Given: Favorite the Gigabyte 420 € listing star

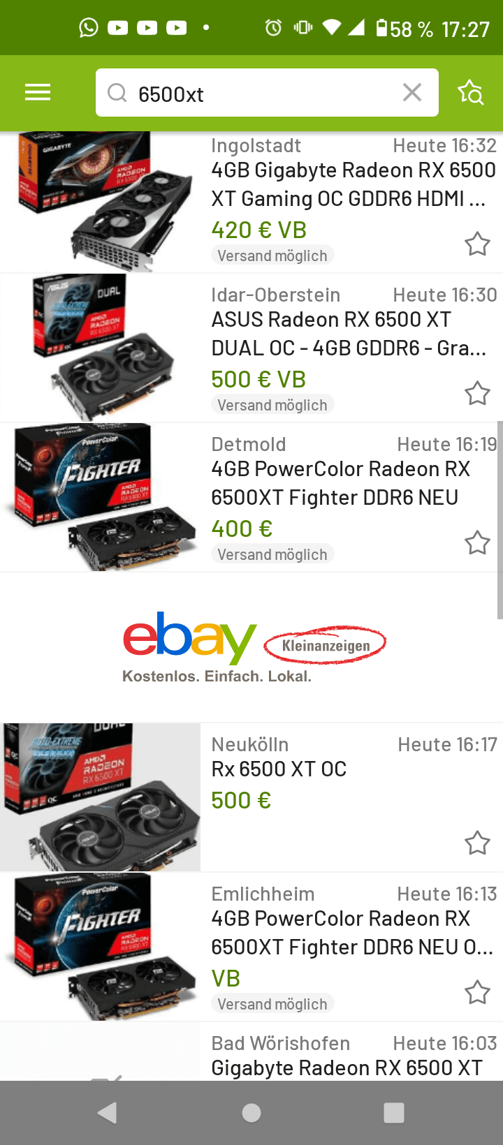Looking at the screenshot, I should click(x=478, y=244).
